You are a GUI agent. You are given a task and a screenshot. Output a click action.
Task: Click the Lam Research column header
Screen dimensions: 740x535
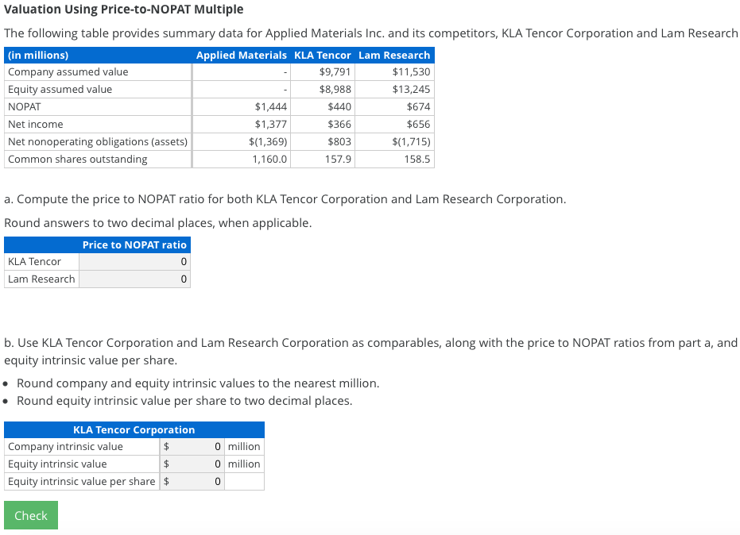pos(393,55)
